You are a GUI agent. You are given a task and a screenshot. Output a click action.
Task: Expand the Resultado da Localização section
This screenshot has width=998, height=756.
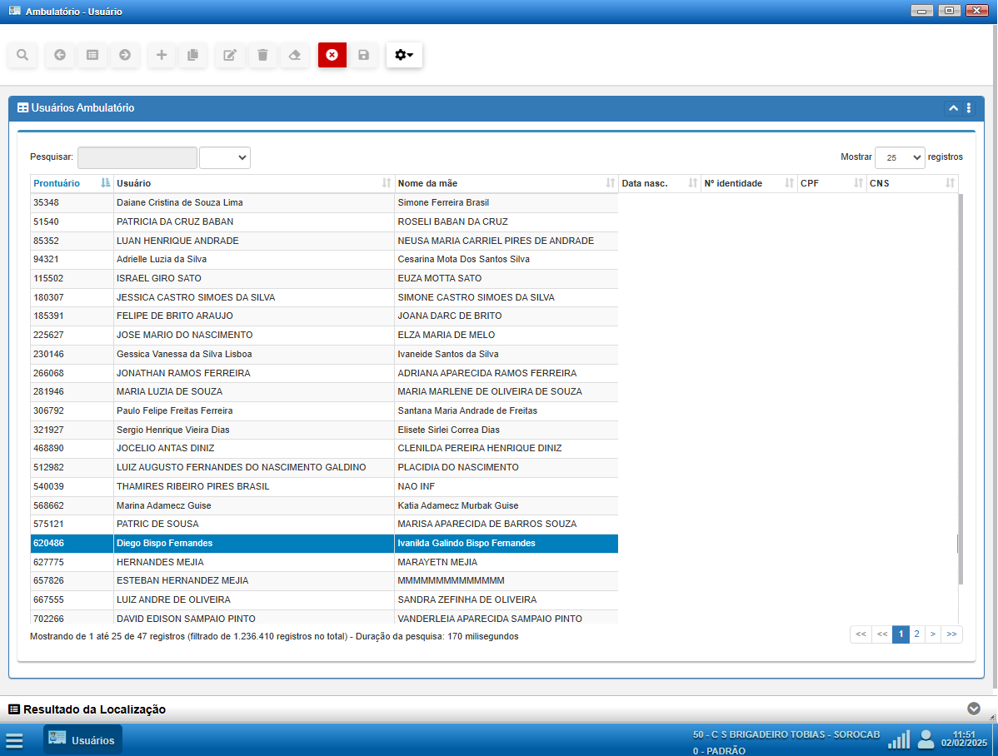[974, 709]
